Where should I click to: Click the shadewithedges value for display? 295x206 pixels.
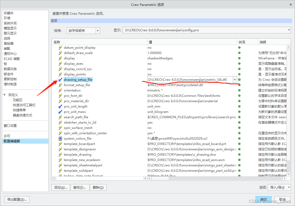tap(160, 58)
